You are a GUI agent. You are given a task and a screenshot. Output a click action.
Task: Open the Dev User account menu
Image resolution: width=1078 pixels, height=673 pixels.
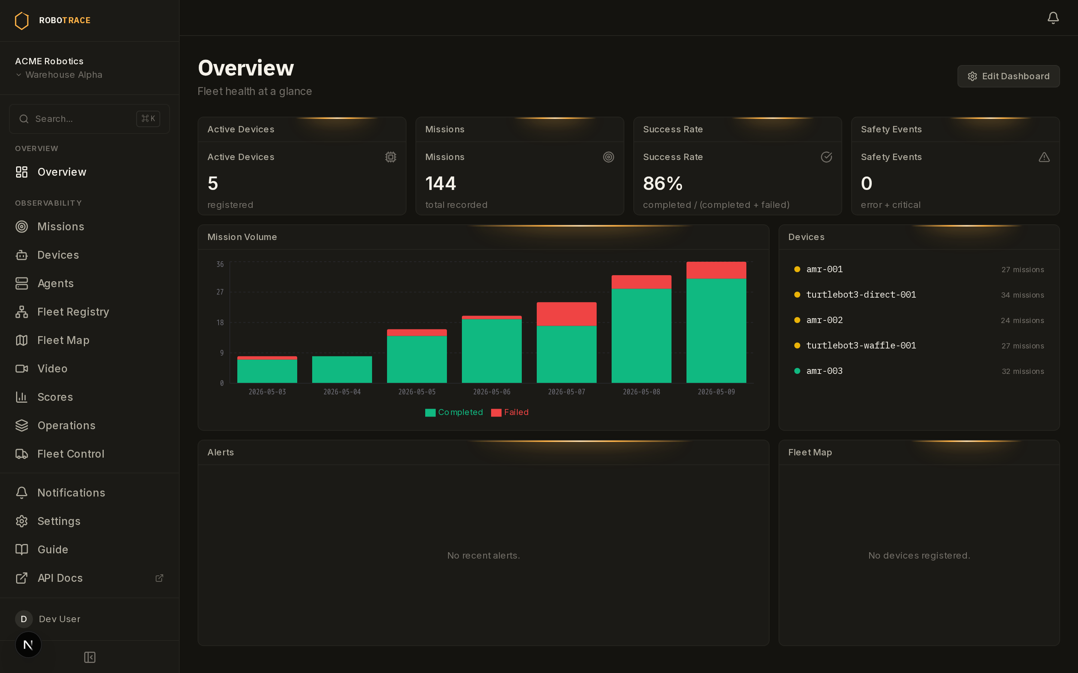(x=89, y=619)
